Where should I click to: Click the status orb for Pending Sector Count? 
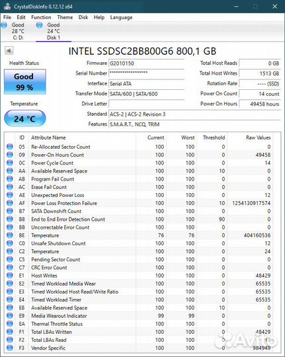pyautogui.click(x=9, y=259)
